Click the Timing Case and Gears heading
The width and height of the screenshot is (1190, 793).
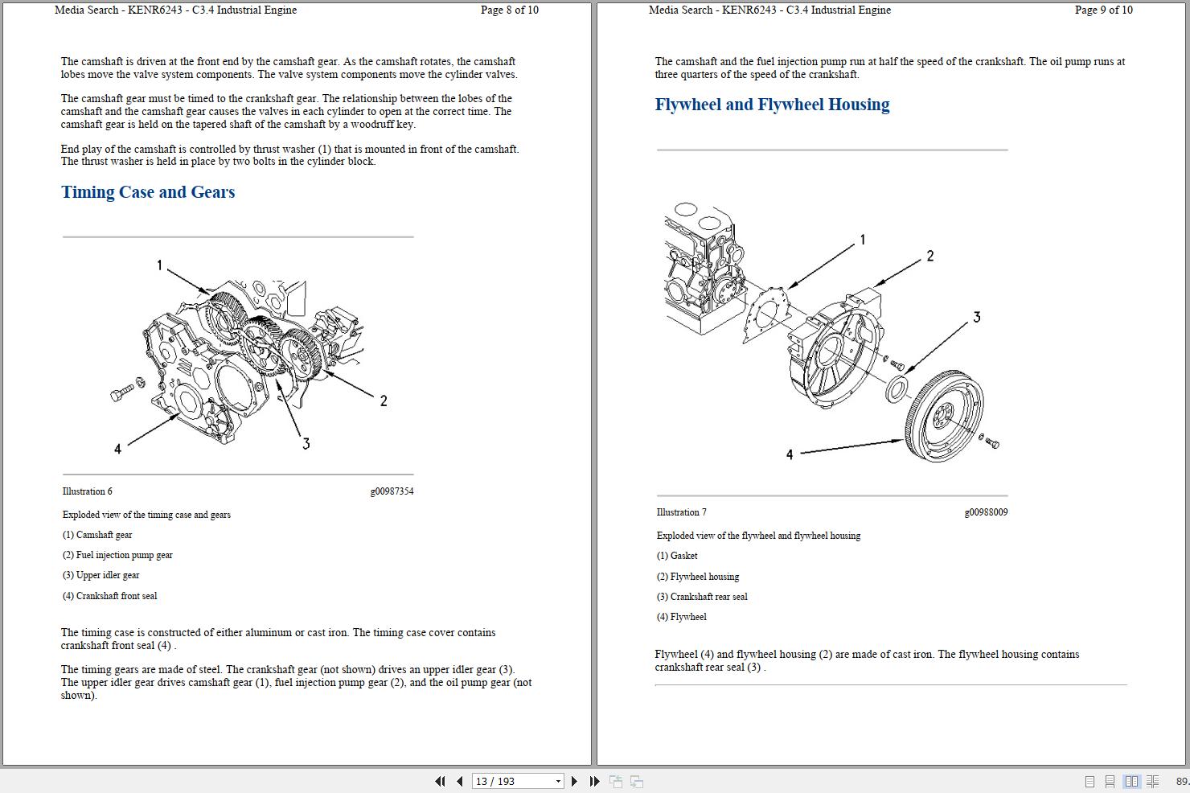148,192
